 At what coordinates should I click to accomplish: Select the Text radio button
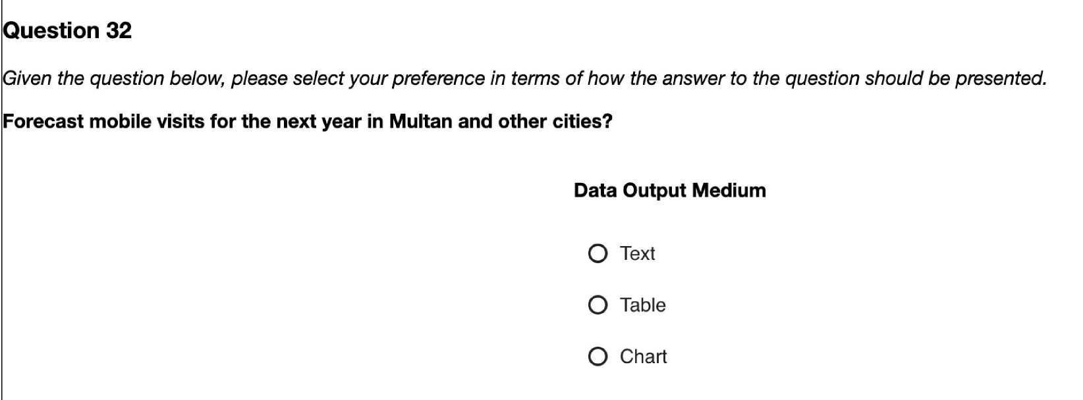point(597,253)
